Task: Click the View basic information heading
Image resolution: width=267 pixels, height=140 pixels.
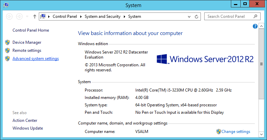Action: [130, 33]
